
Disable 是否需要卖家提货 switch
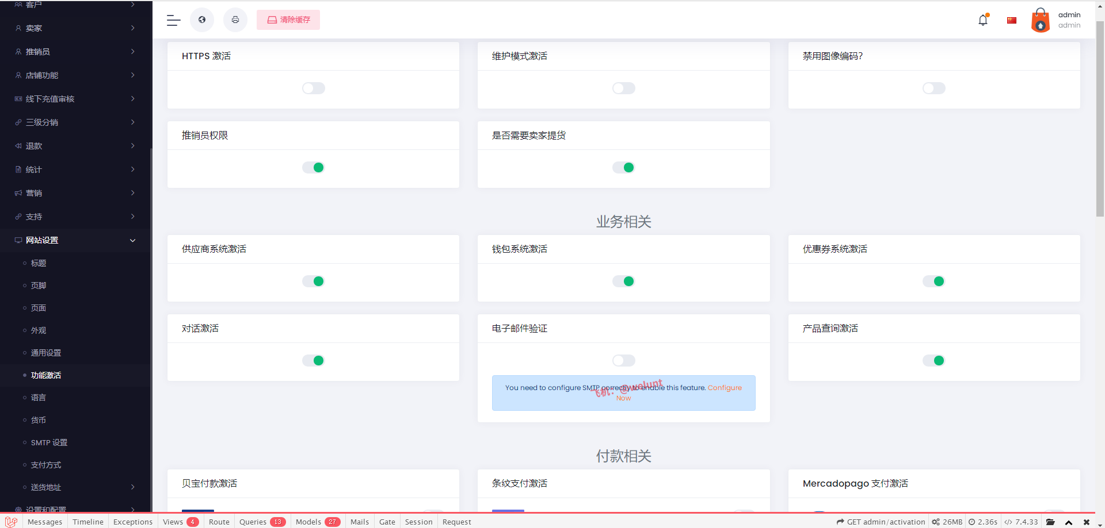click(x=624, y=167)
